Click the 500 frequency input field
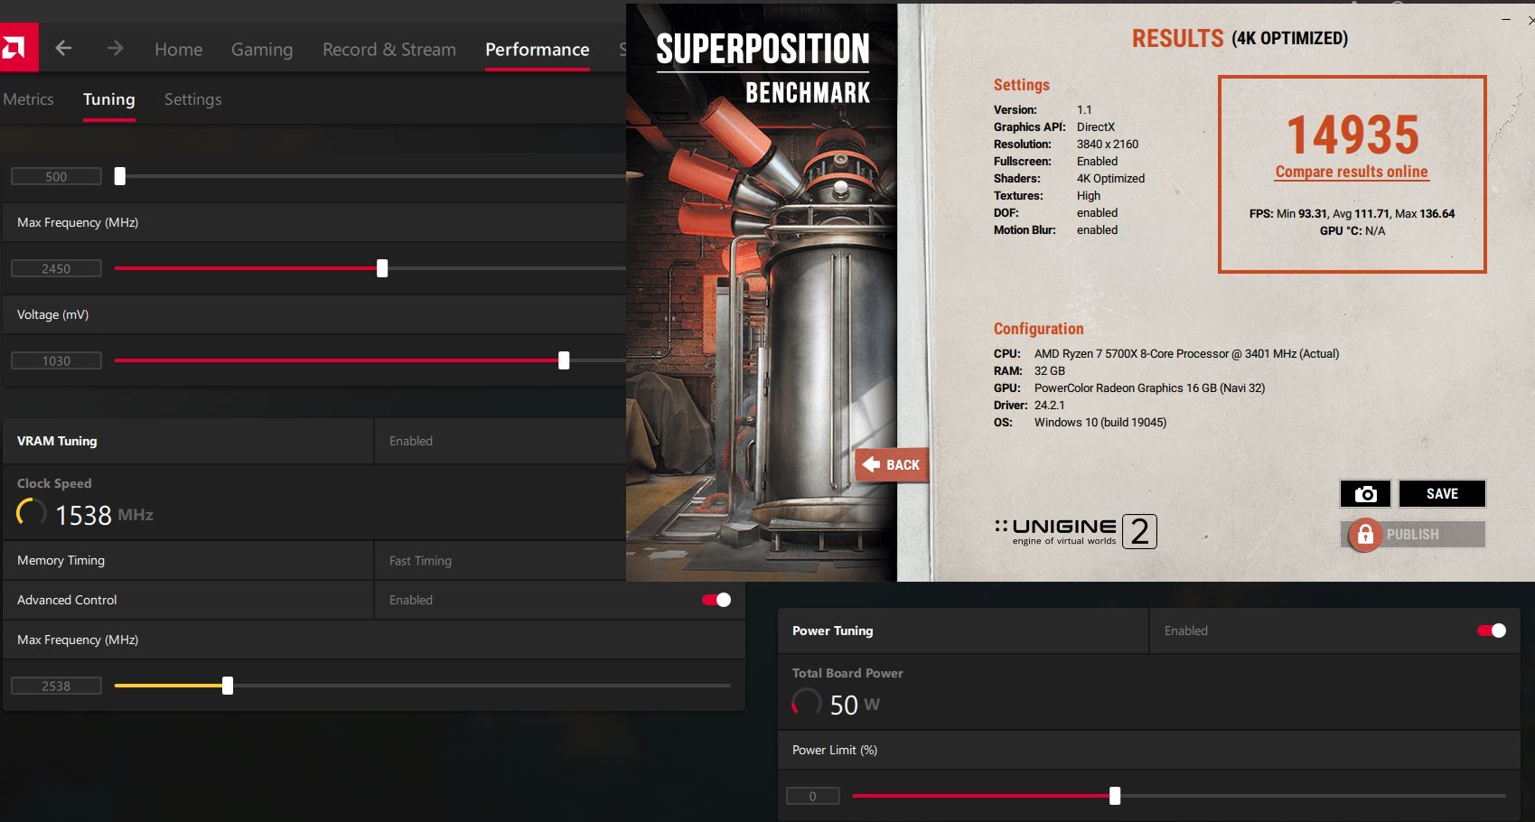Viewport: 1535px width, 822px height. [x=56, y=177]
